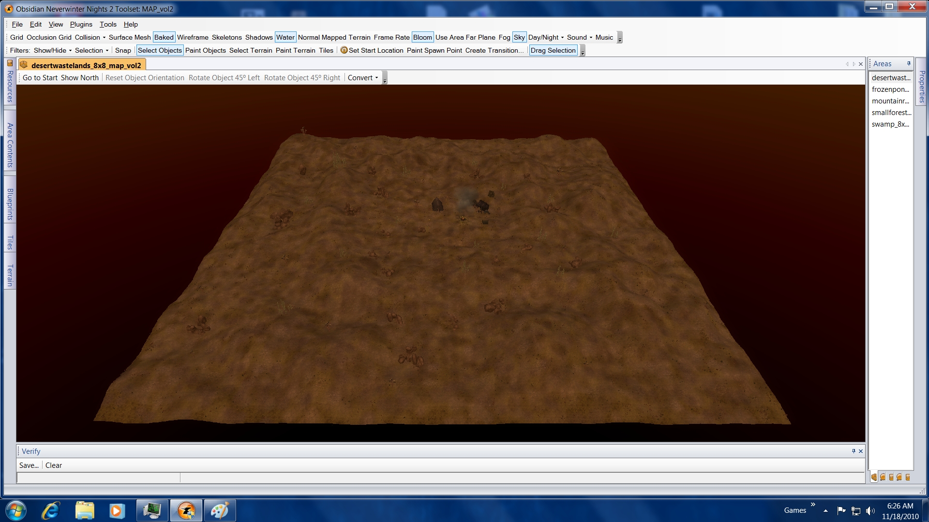Screen dimensions: 929x522
Task: Open Toolset app in Windows taskbar
Action: tap(186, 510)
